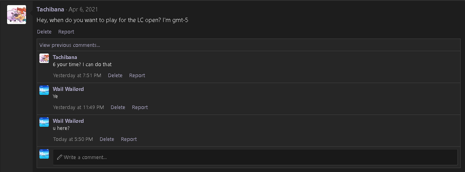Report the 'Ye' comment
Image resolution: width=465 pixels, height=172 pixels.
click(140, 107)
